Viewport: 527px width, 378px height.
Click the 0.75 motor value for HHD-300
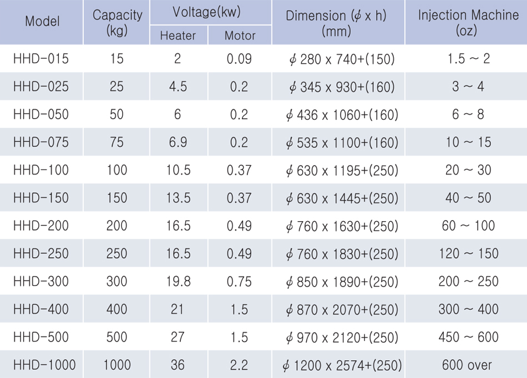tap(239, 282)
